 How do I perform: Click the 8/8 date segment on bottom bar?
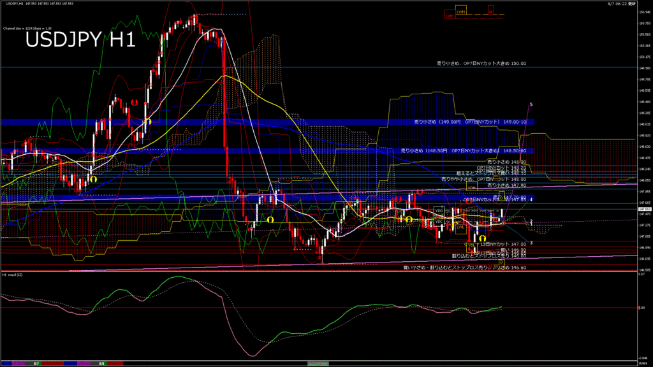click(x=101, y=363)
